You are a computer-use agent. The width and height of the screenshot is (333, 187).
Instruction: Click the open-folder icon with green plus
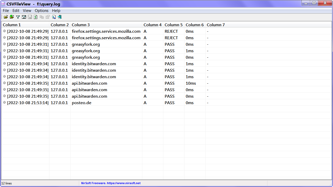click(x=12, y=17)
